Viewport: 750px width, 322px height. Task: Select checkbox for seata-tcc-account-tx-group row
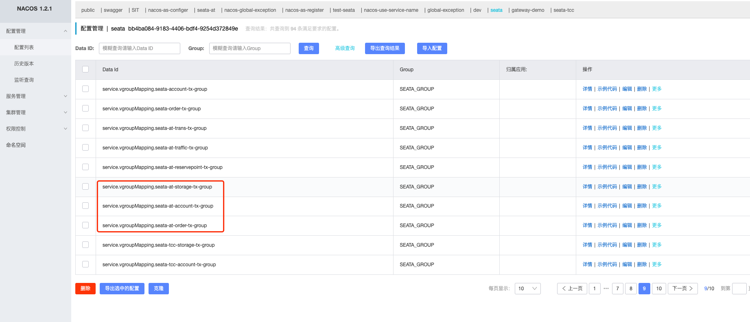click(85, 264)
